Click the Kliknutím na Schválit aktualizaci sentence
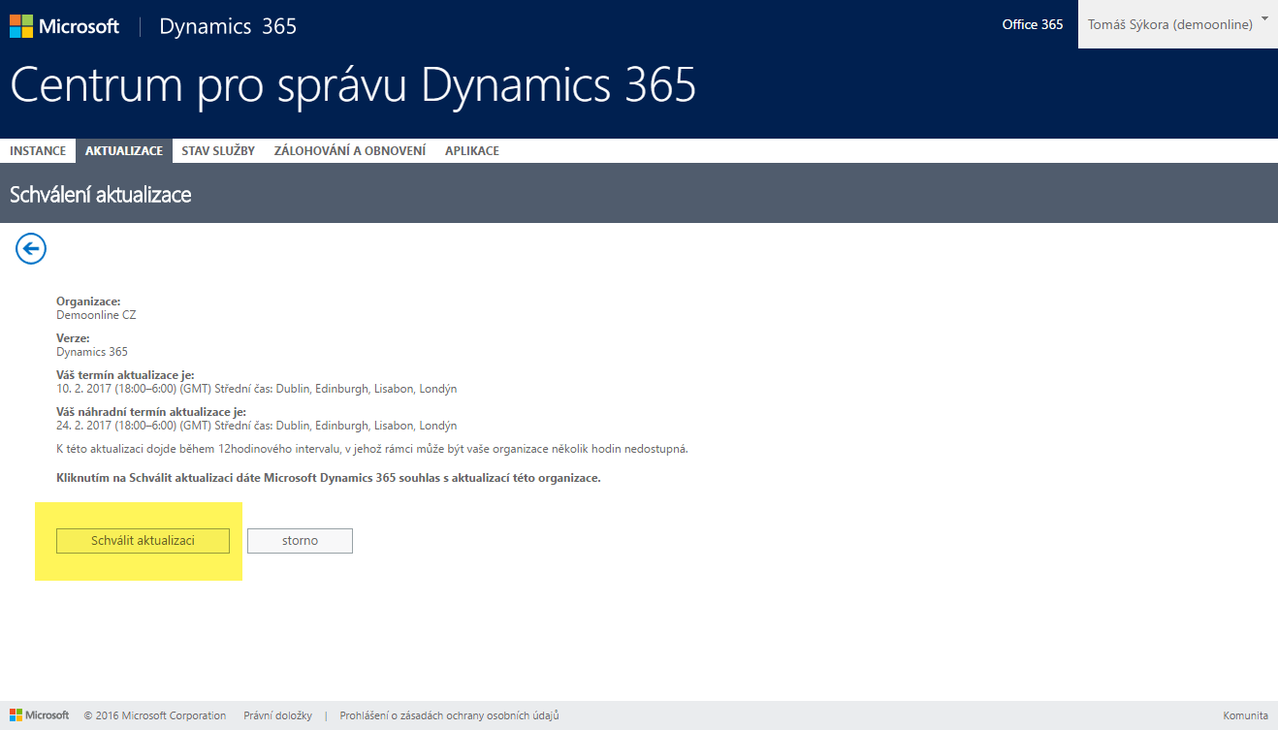 click(x=329, y=478)
